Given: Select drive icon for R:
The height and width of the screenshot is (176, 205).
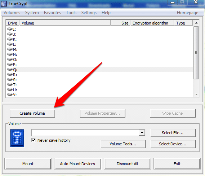Looking at the screenshot, I should tap(10, 74).
